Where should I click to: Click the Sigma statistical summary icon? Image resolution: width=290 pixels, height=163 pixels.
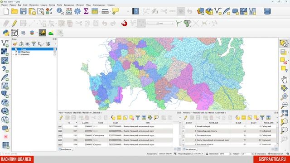(86, 11)
